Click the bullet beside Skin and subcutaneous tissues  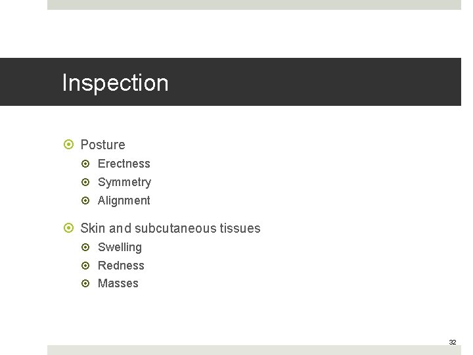(69, 227)
